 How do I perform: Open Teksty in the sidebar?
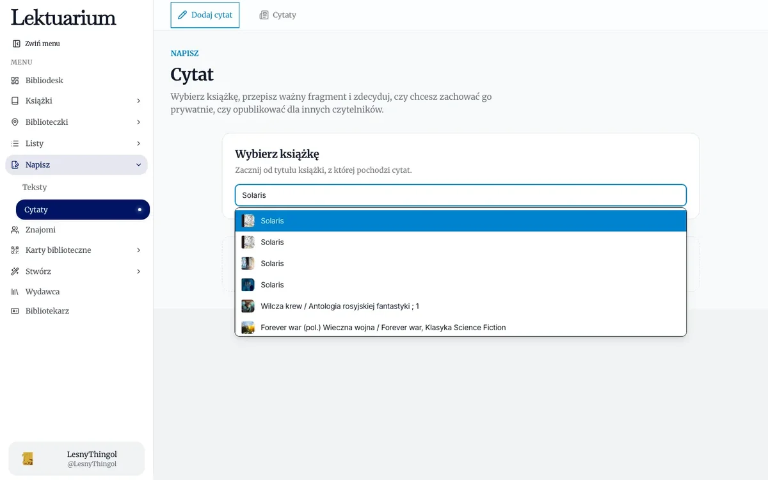pyautogui.click(x=35, y=188)
